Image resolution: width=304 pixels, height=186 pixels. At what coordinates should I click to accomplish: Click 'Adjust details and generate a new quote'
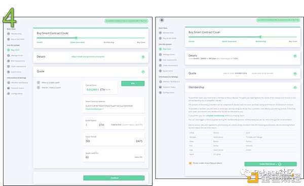click(x=88, y=57)
